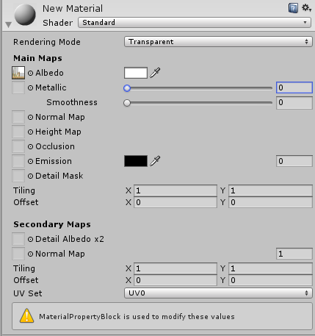Open texture picker circle beside Detail Mask

(x=30, y=176)
